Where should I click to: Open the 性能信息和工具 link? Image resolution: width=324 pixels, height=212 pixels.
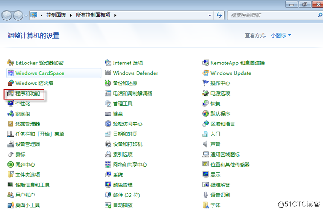tap(32, 185)
